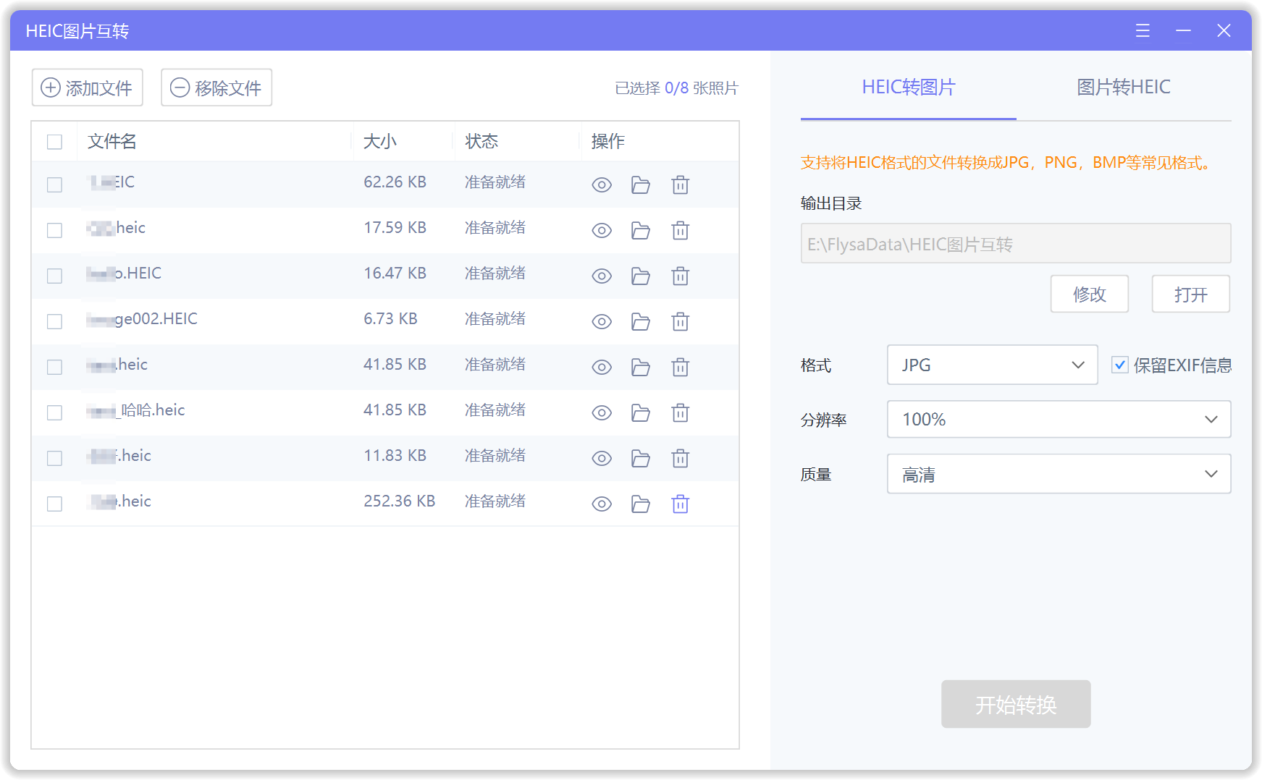
Task: Open the hamburger menu in title bar
Action: coord(1143,30)
